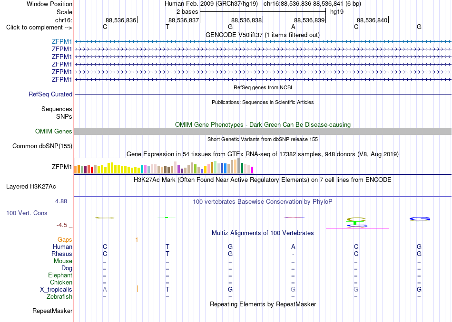Click the "RefSeq genes from NCBI" title
Viewport: 452px width, 322px height.
point(263,87)
